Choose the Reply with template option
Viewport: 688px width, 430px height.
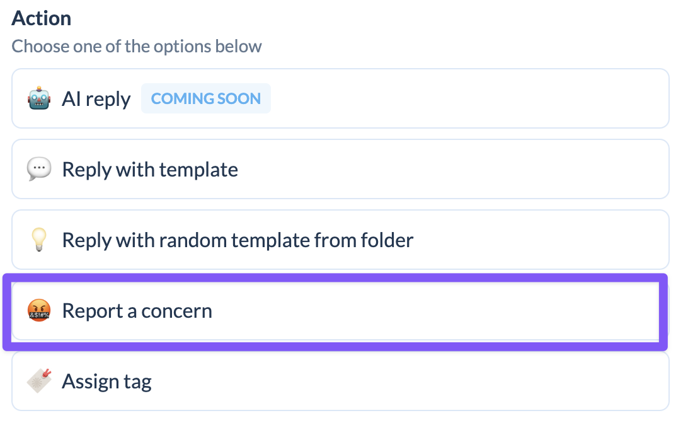pyautogui.click(x=340, y=169)
